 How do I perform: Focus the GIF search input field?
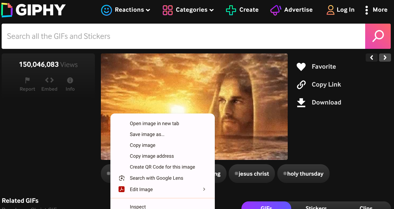point(183,36)
